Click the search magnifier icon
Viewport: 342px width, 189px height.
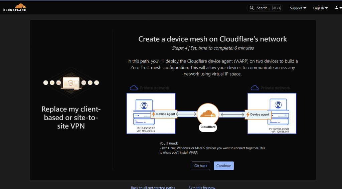click(x=252, y=8)
